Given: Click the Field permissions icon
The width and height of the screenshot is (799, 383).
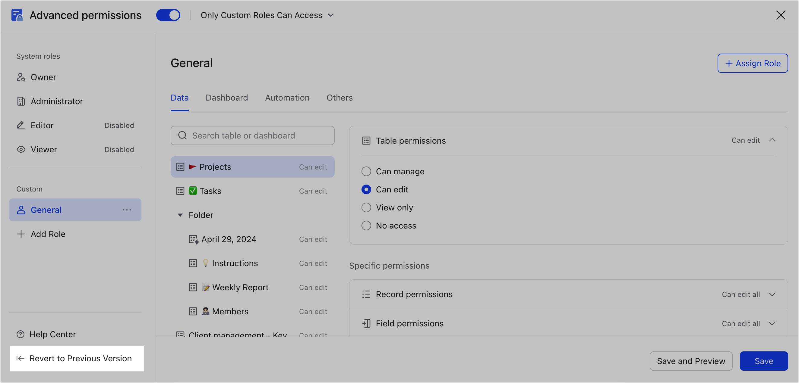Looking at the screenshot, I should click(366, 323).
